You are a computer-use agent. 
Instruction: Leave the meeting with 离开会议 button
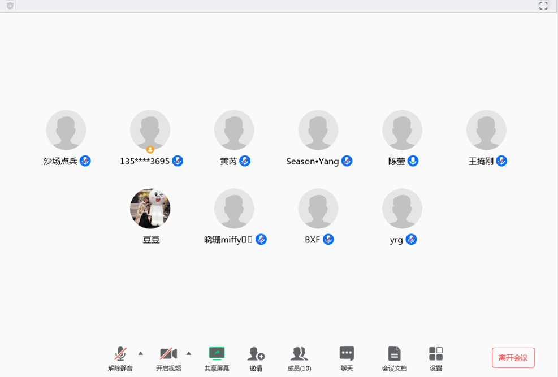pos(513,358)
